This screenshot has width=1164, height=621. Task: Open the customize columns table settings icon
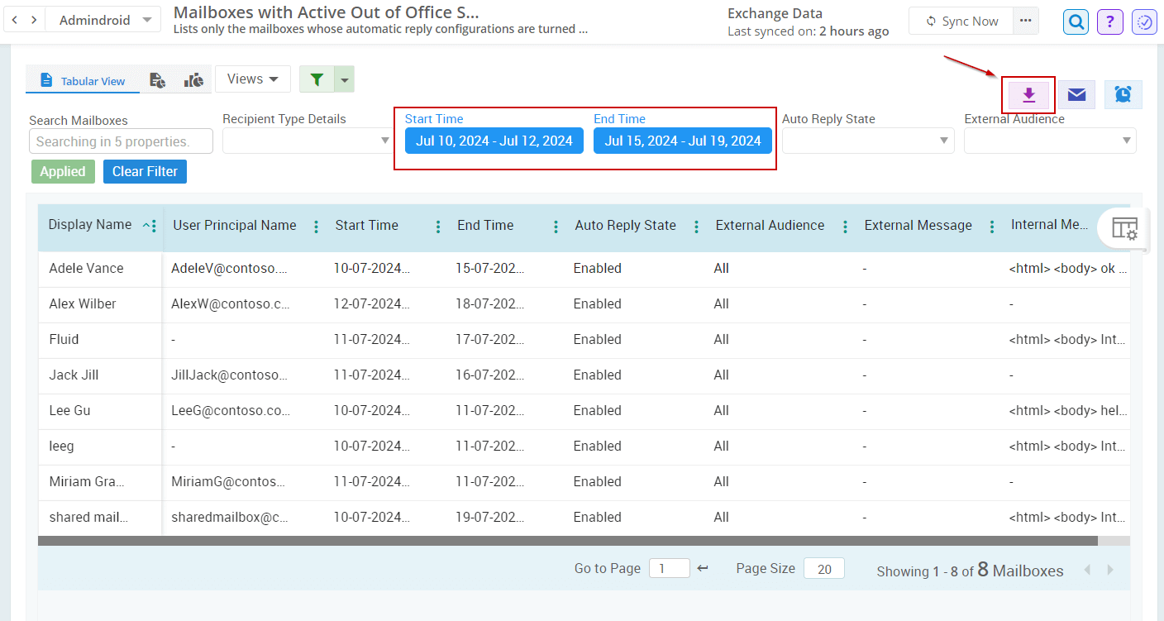pyautogui.click(x=1124, y=228)
